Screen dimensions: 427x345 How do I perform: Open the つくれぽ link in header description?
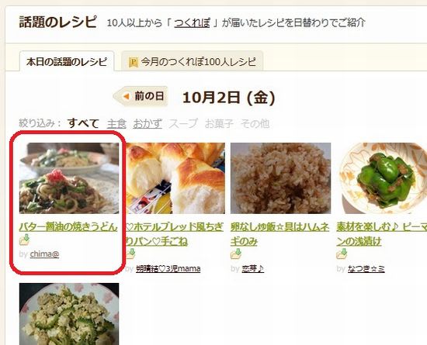click(x=193, y=22)
